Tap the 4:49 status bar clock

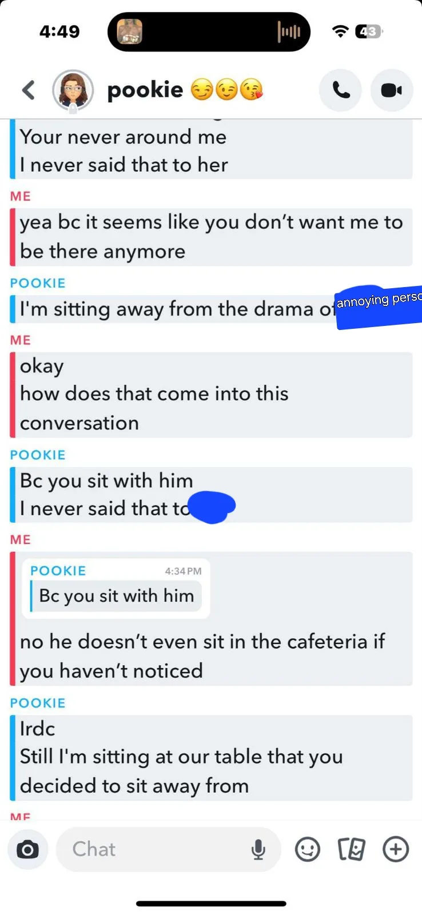(x=59, y=31)
